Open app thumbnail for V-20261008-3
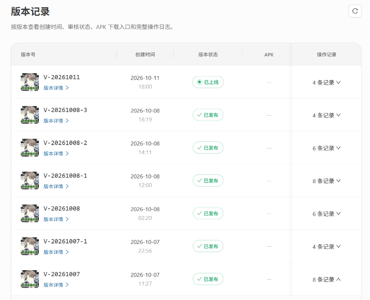This screenshot has width=370, height=300. (x=30, y=115)
